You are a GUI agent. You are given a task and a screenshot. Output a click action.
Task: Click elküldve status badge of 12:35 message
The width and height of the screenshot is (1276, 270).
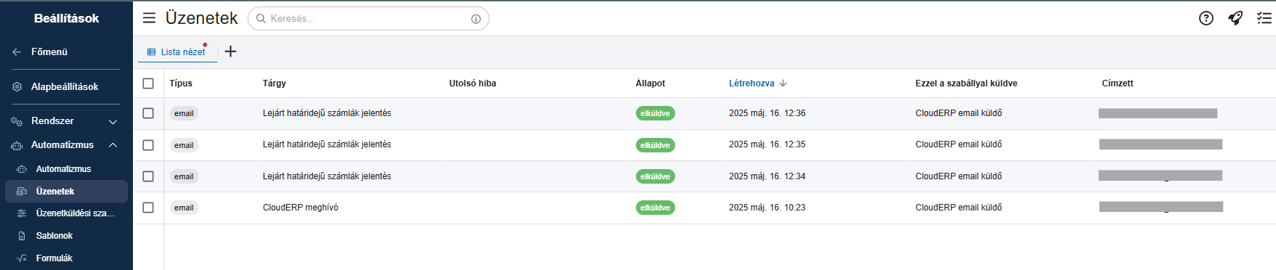click(x=655, y=145)
